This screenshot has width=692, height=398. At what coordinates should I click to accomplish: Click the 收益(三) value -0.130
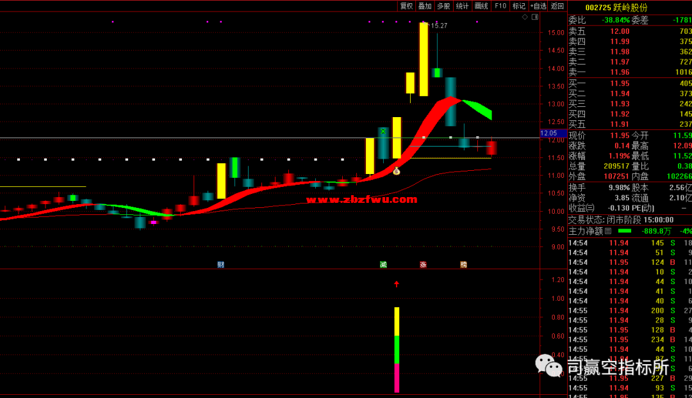pyautogui.click(x=618, y=208)
